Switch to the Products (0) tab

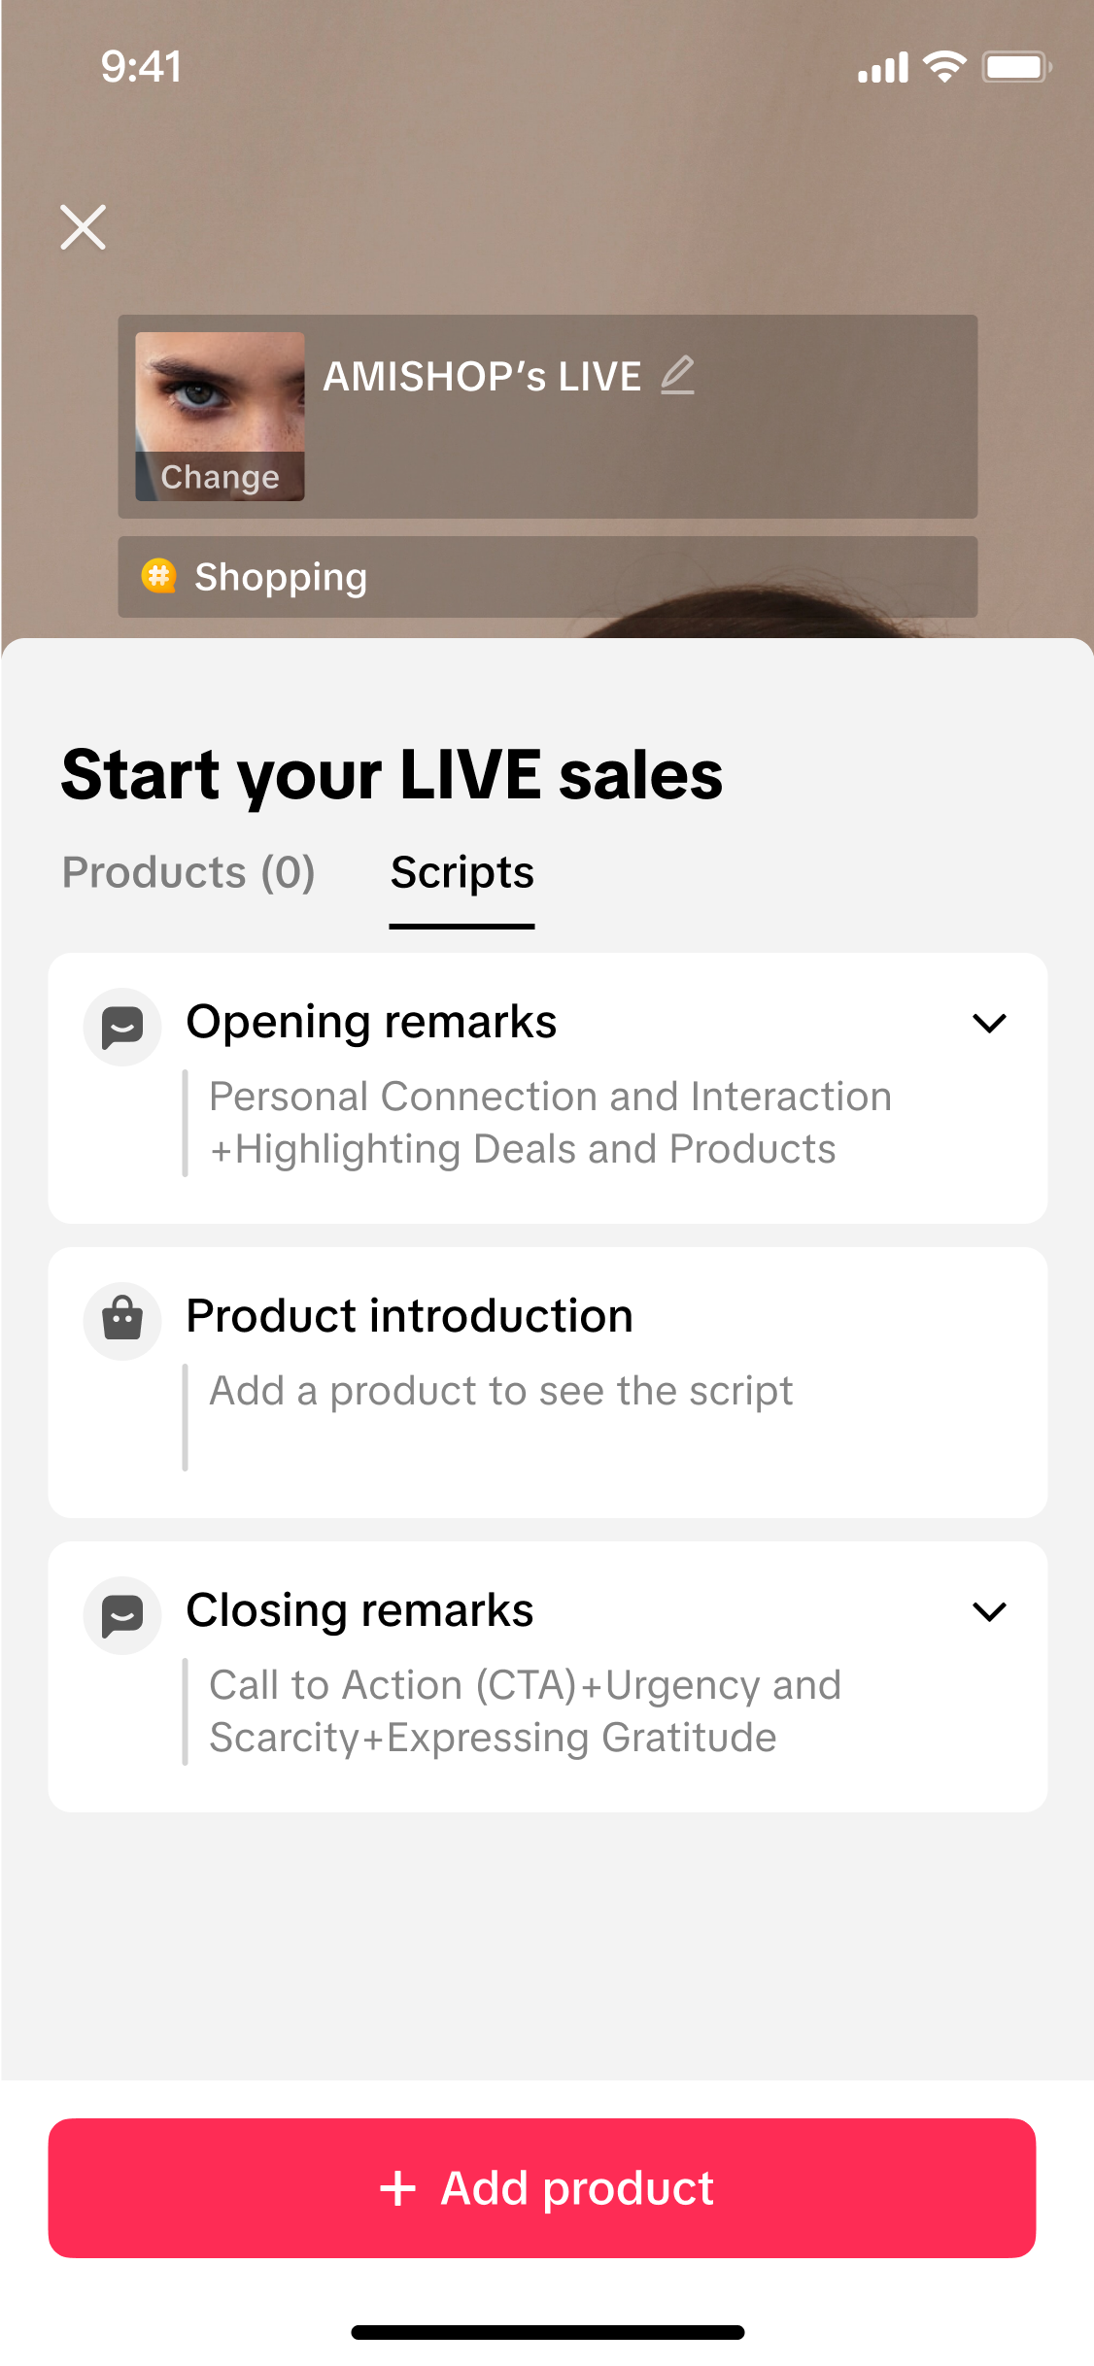tap(188, 872)
